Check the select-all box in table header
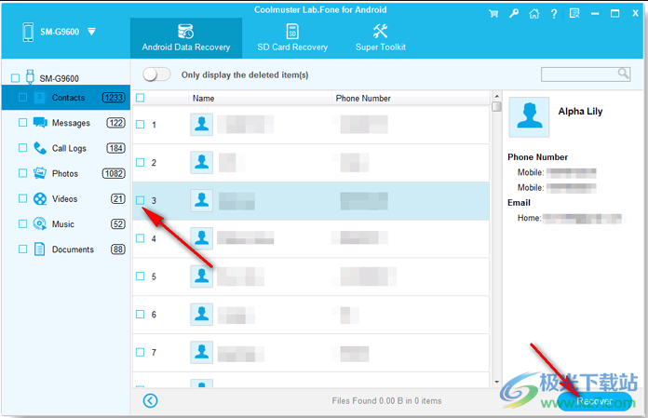 point(141,98)
